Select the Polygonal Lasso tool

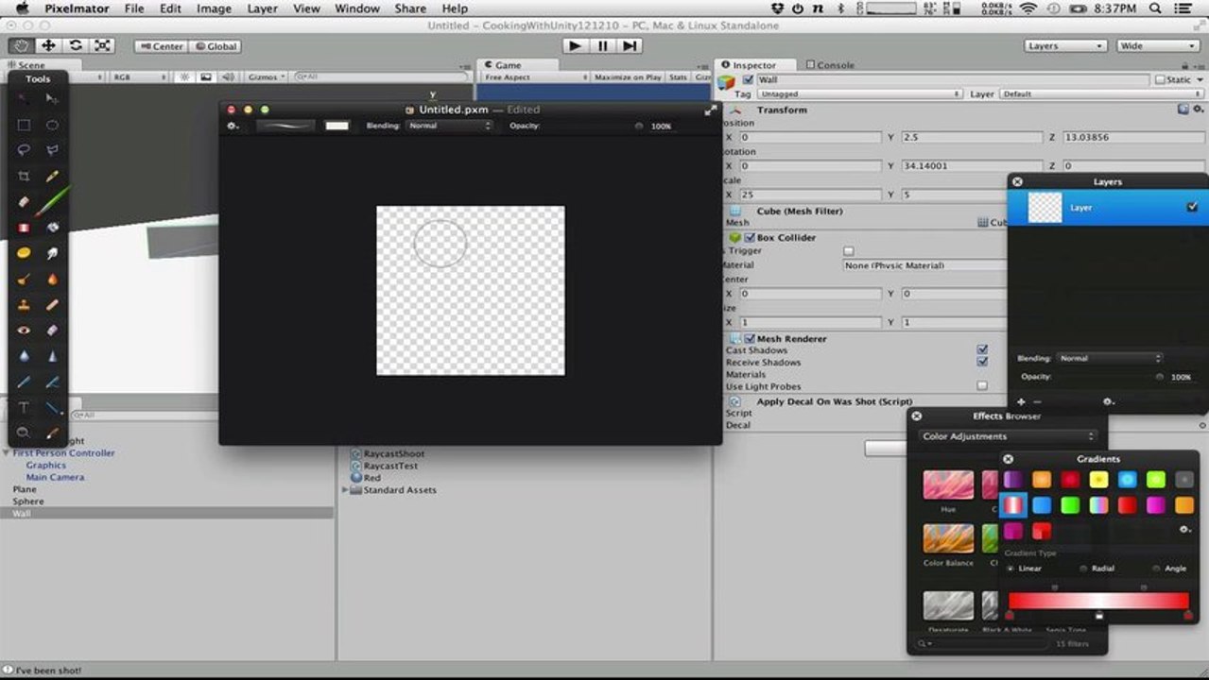click(x=52, y=149)
